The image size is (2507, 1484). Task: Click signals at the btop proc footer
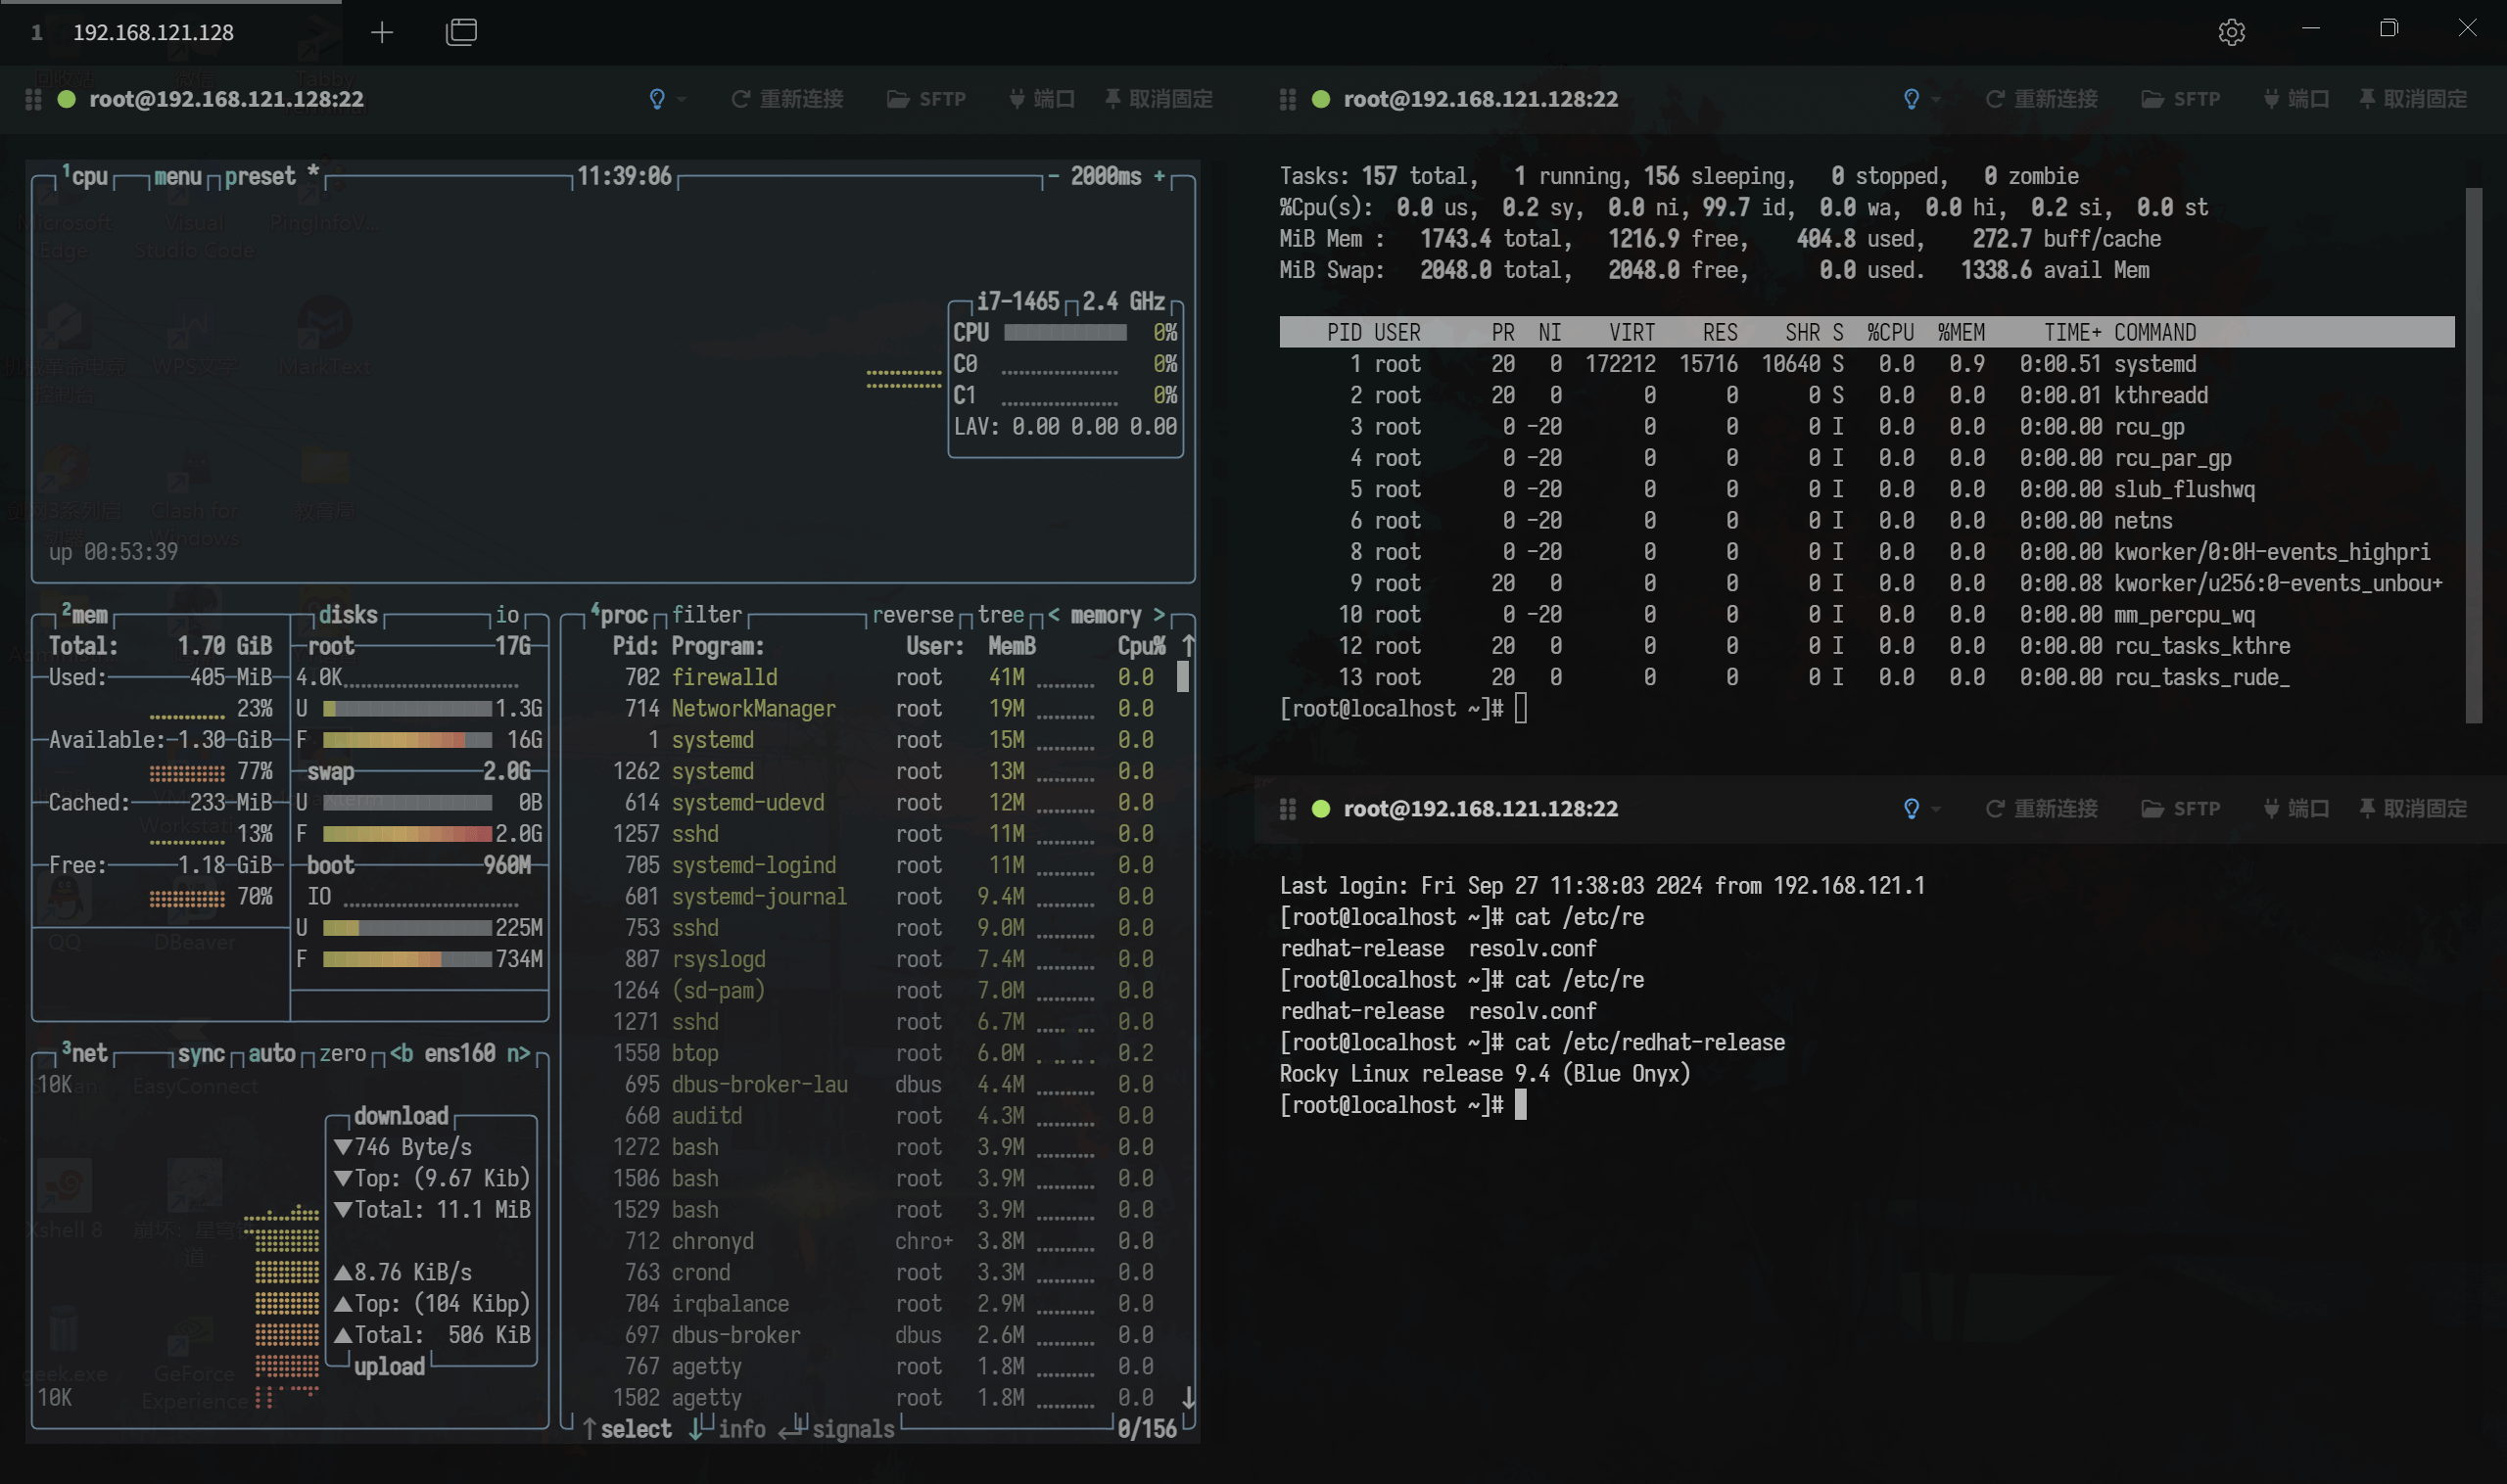(852, 1428)
